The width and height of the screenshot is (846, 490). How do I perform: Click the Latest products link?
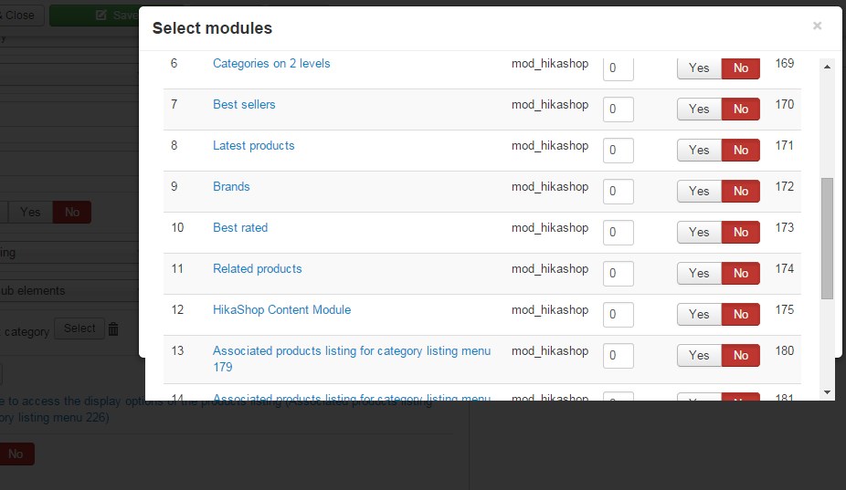coord(253,146)
